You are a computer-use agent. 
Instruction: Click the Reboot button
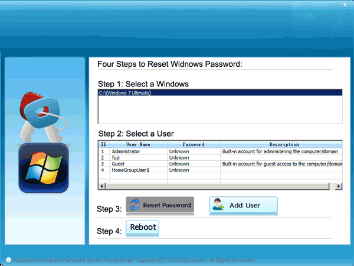(x=142, y=228)
